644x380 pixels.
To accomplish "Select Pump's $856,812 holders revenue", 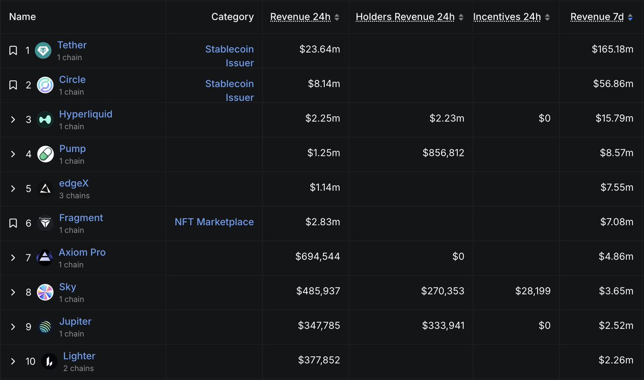I will tap(443, 153).
